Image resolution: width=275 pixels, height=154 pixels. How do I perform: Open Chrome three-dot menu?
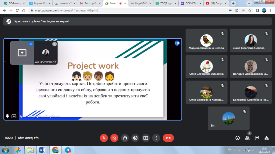click(270, 11)
